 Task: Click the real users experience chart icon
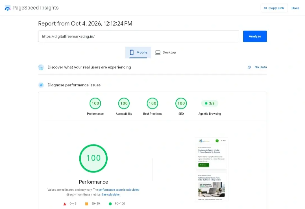click(41, 67)
